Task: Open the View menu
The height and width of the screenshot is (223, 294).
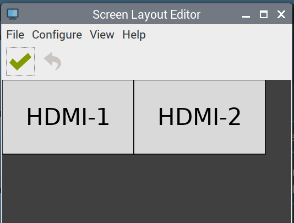Action: coord(102,35)
